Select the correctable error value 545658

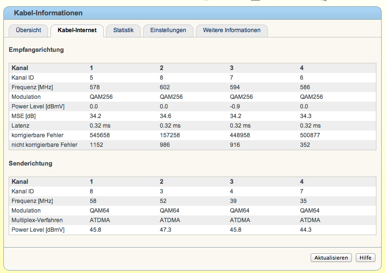pyautogui.click(x=99, y=135)
